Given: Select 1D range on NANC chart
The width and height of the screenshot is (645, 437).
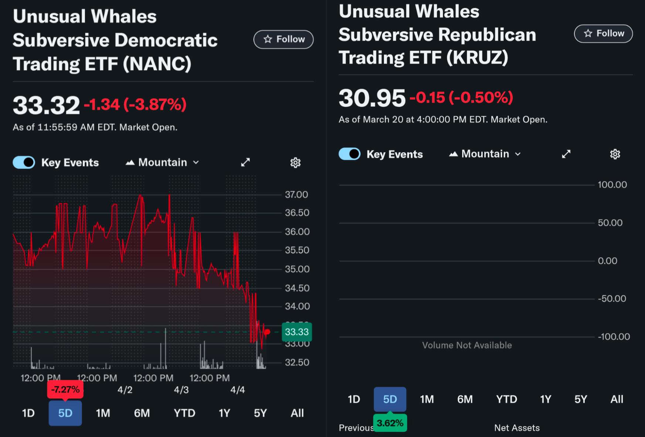Looking at the screenshot, I should [28, 413].
